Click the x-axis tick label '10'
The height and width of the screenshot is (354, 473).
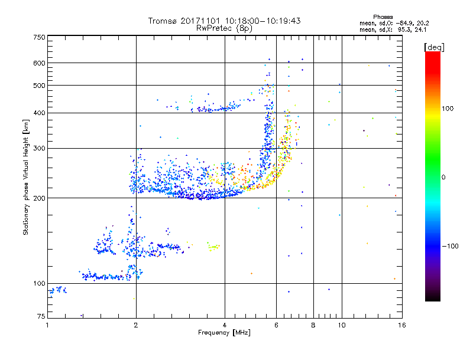click(342, 325)
